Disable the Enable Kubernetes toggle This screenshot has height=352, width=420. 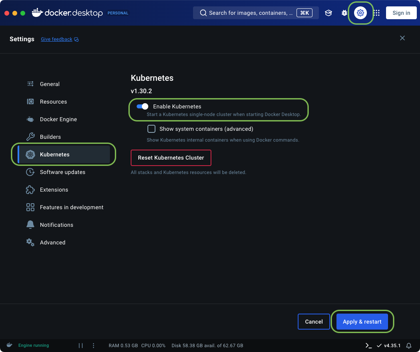coord(141,106)
